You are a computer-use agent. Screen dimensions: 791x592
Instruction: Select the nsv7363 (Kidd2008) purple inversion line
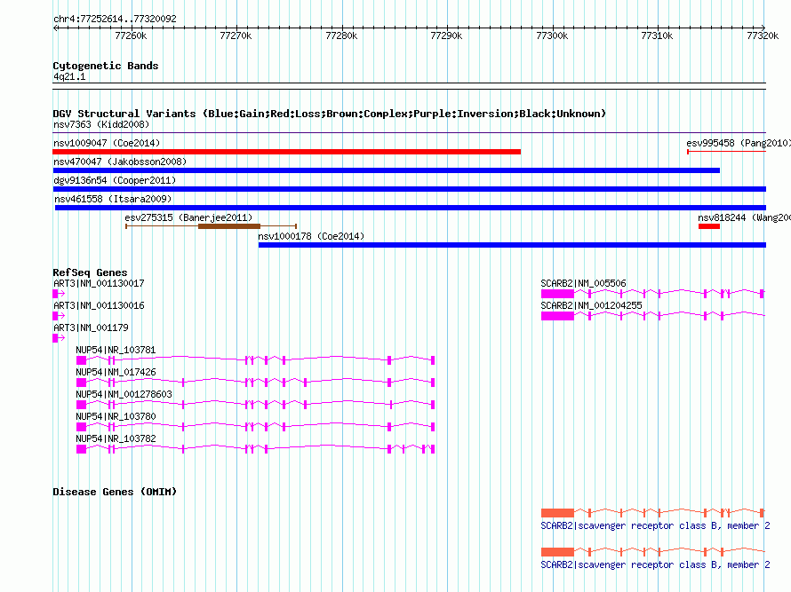click(409, 132)
